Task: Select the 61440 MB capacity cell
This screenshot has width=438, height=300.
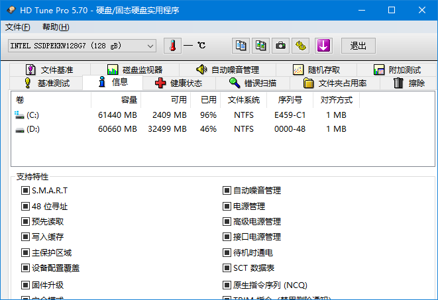Action: (117, 115)
